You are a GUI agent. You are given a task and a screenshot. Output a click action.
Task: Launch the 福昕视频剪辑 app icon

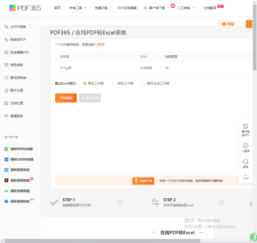pos(6,180)
